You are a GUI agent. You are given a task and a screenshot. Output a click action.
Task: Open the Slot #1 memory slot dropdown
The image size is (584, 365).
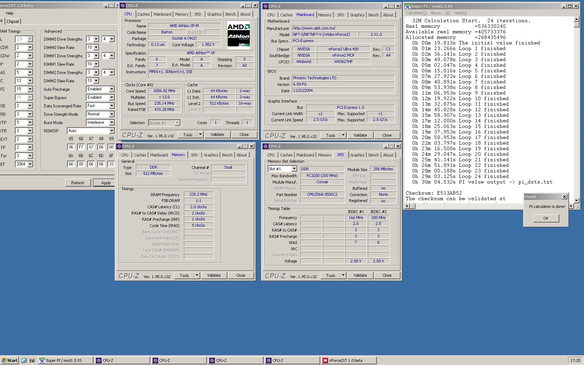(x=294, y=169)
